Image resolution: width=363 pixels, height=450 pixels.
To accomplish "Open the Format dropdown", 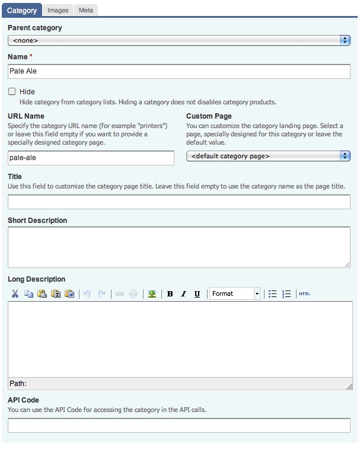I will pos(235,293).
